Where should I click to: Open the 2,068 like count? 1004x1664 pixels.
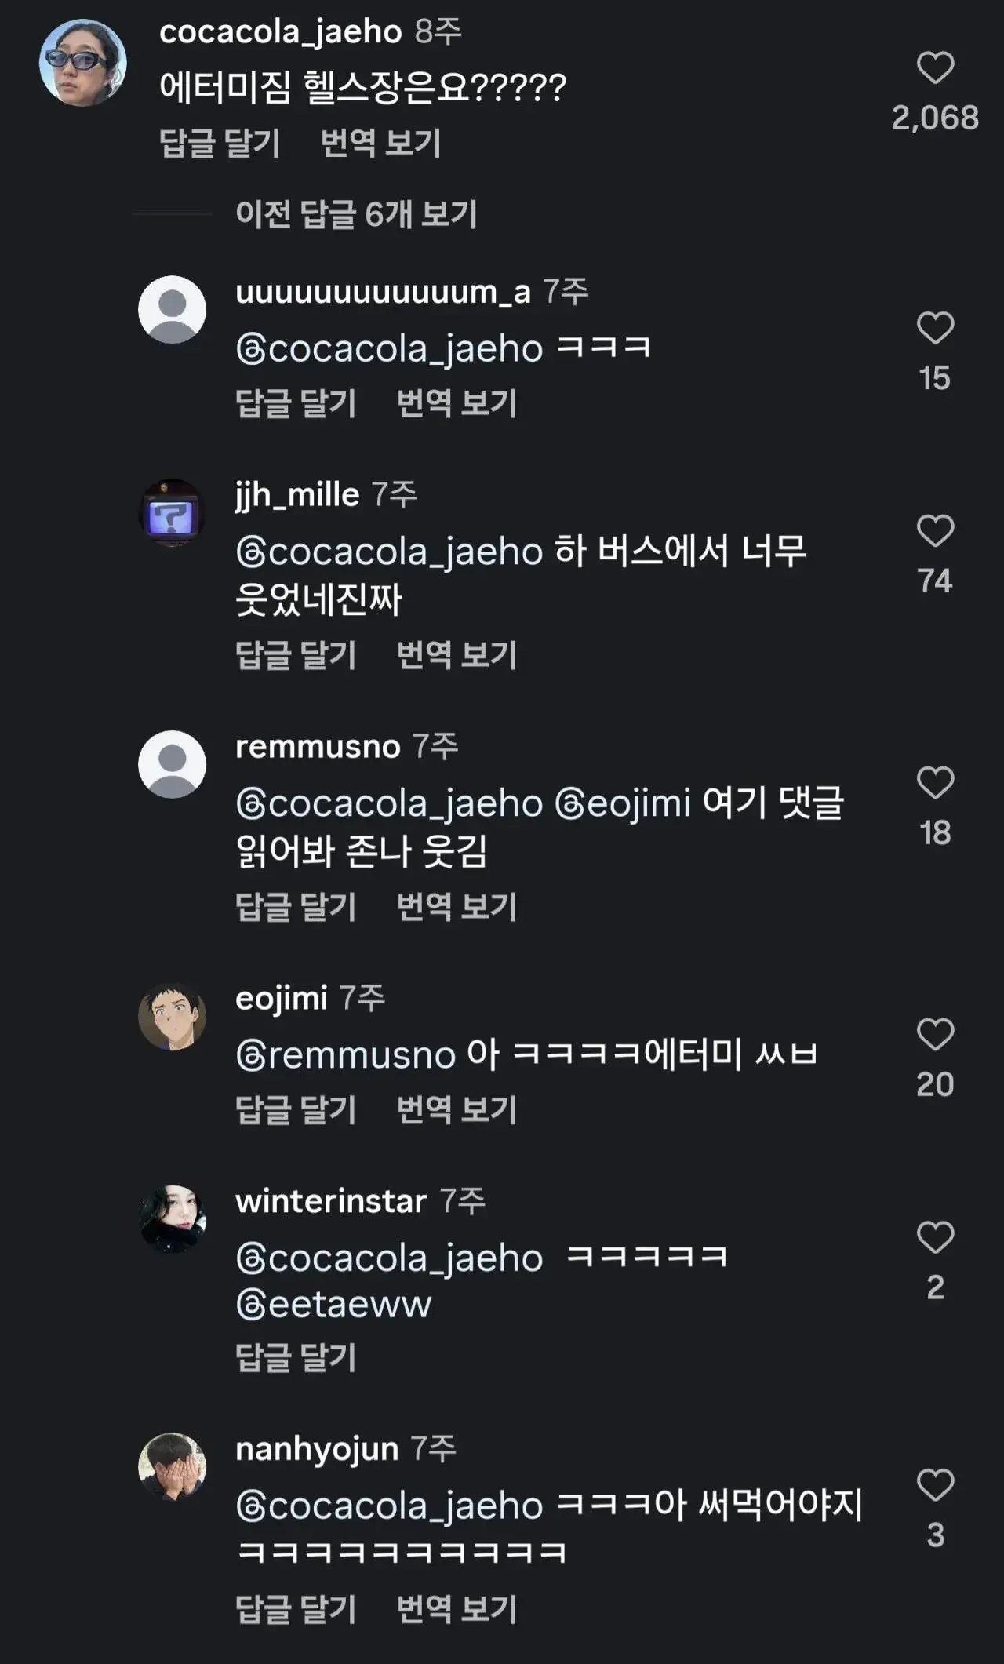[936, 116]
